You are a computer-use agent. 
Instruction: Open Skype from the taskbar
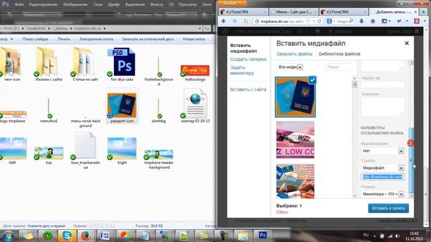(x=67, y=236)
